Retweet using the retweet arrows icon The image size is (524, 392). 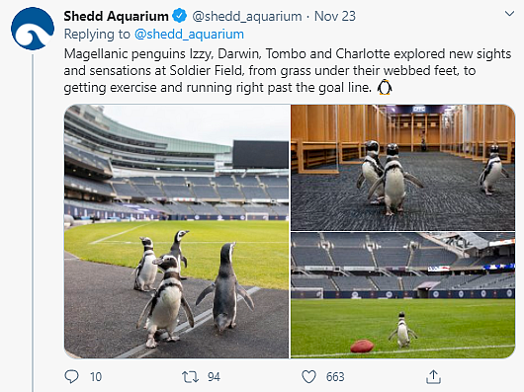pyautogui.click(x=190, y=377)
